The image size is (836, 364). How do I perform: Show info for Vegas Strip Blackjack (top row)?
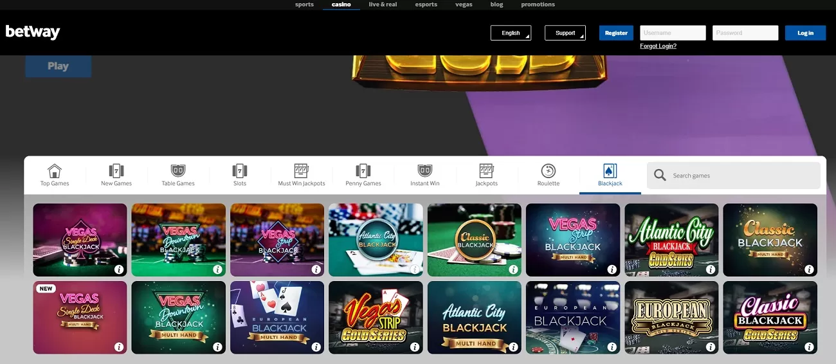coord(316,269)
